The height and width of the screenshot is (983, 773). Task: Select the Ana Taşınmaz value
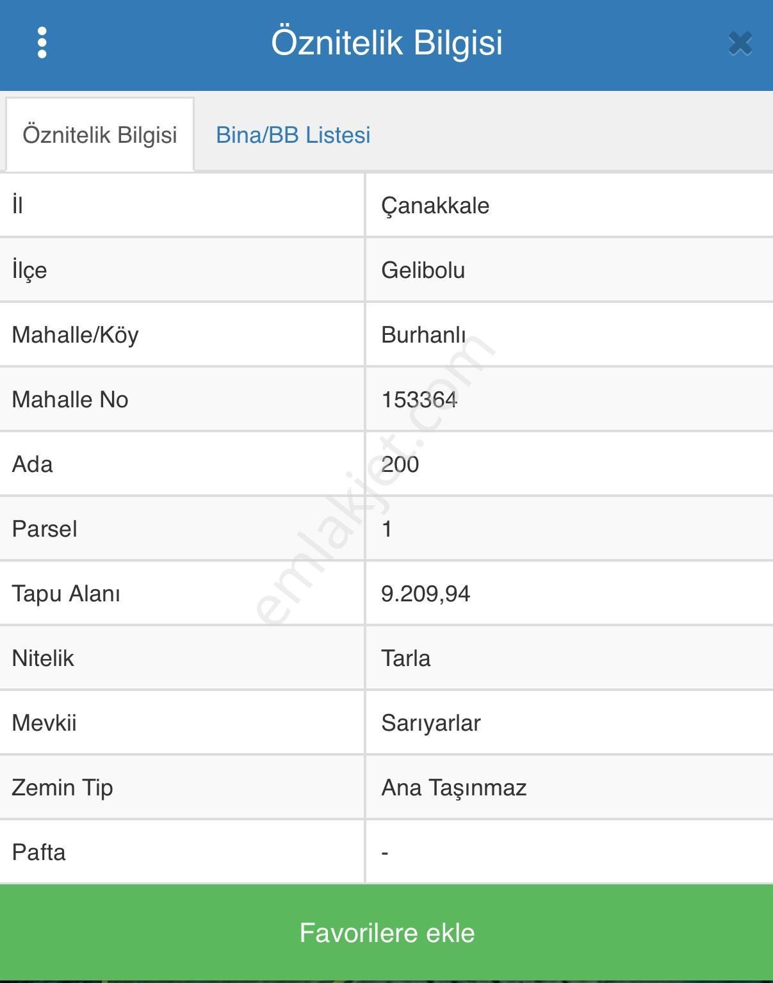click(x=453, y=788)
